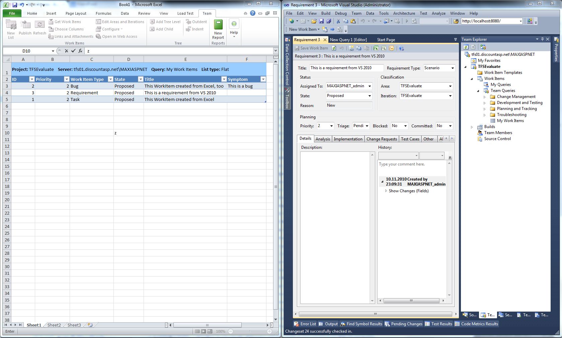Image resolution: width=562 pixels, height=338 pixels.
Task: Click Open in Web Access
Action: 117,36
